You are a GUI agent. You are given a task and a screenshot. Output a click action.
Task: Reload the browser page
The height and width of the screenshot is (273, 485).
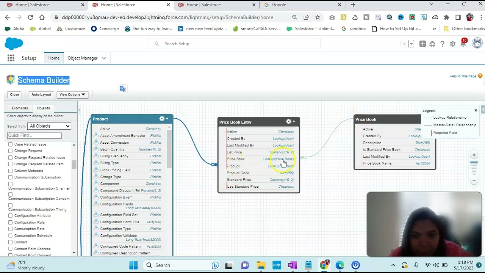30,17
